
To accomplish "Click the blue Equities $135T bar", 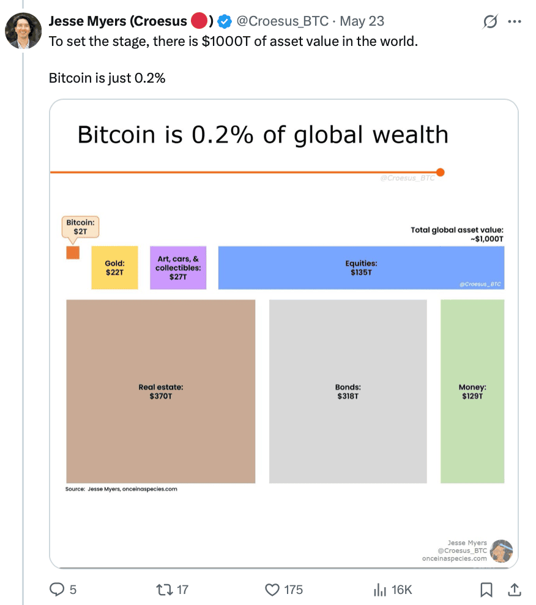I will point(361,268).
